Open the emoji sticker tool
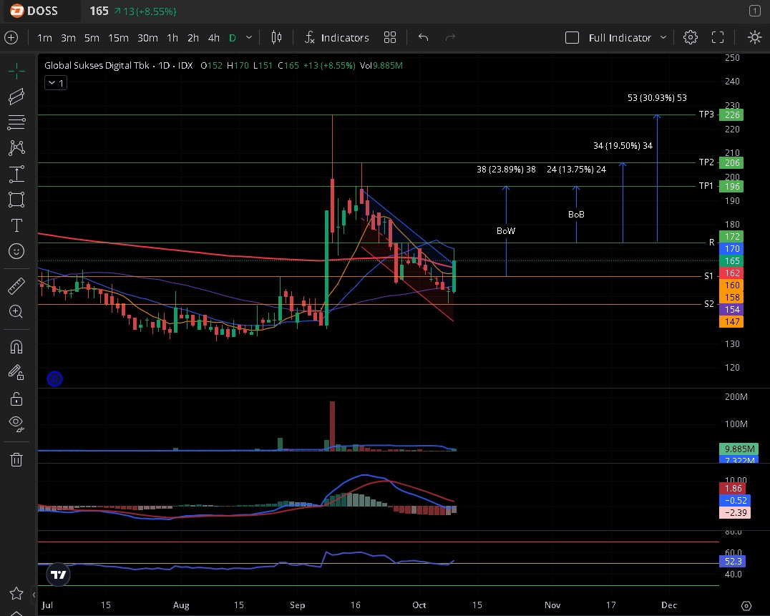The image size is (770, 616). 16,251
